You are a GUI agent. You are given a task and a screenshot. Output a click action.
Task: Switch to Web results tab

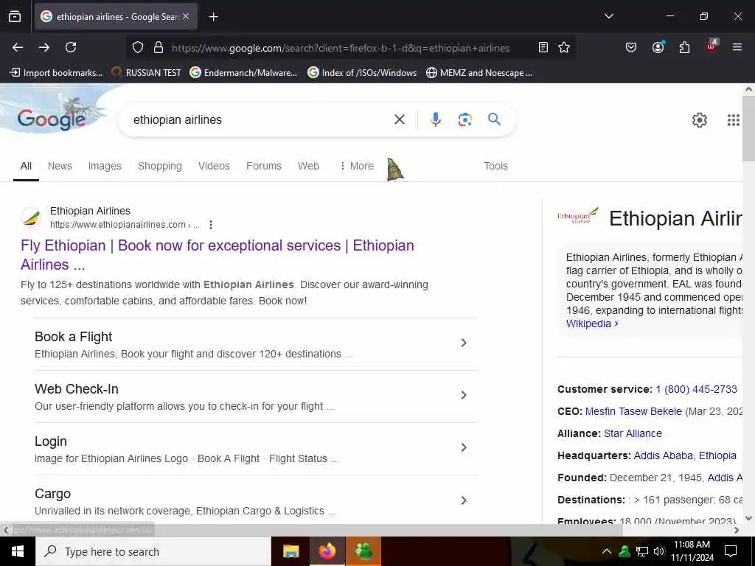tap(308, 166)
